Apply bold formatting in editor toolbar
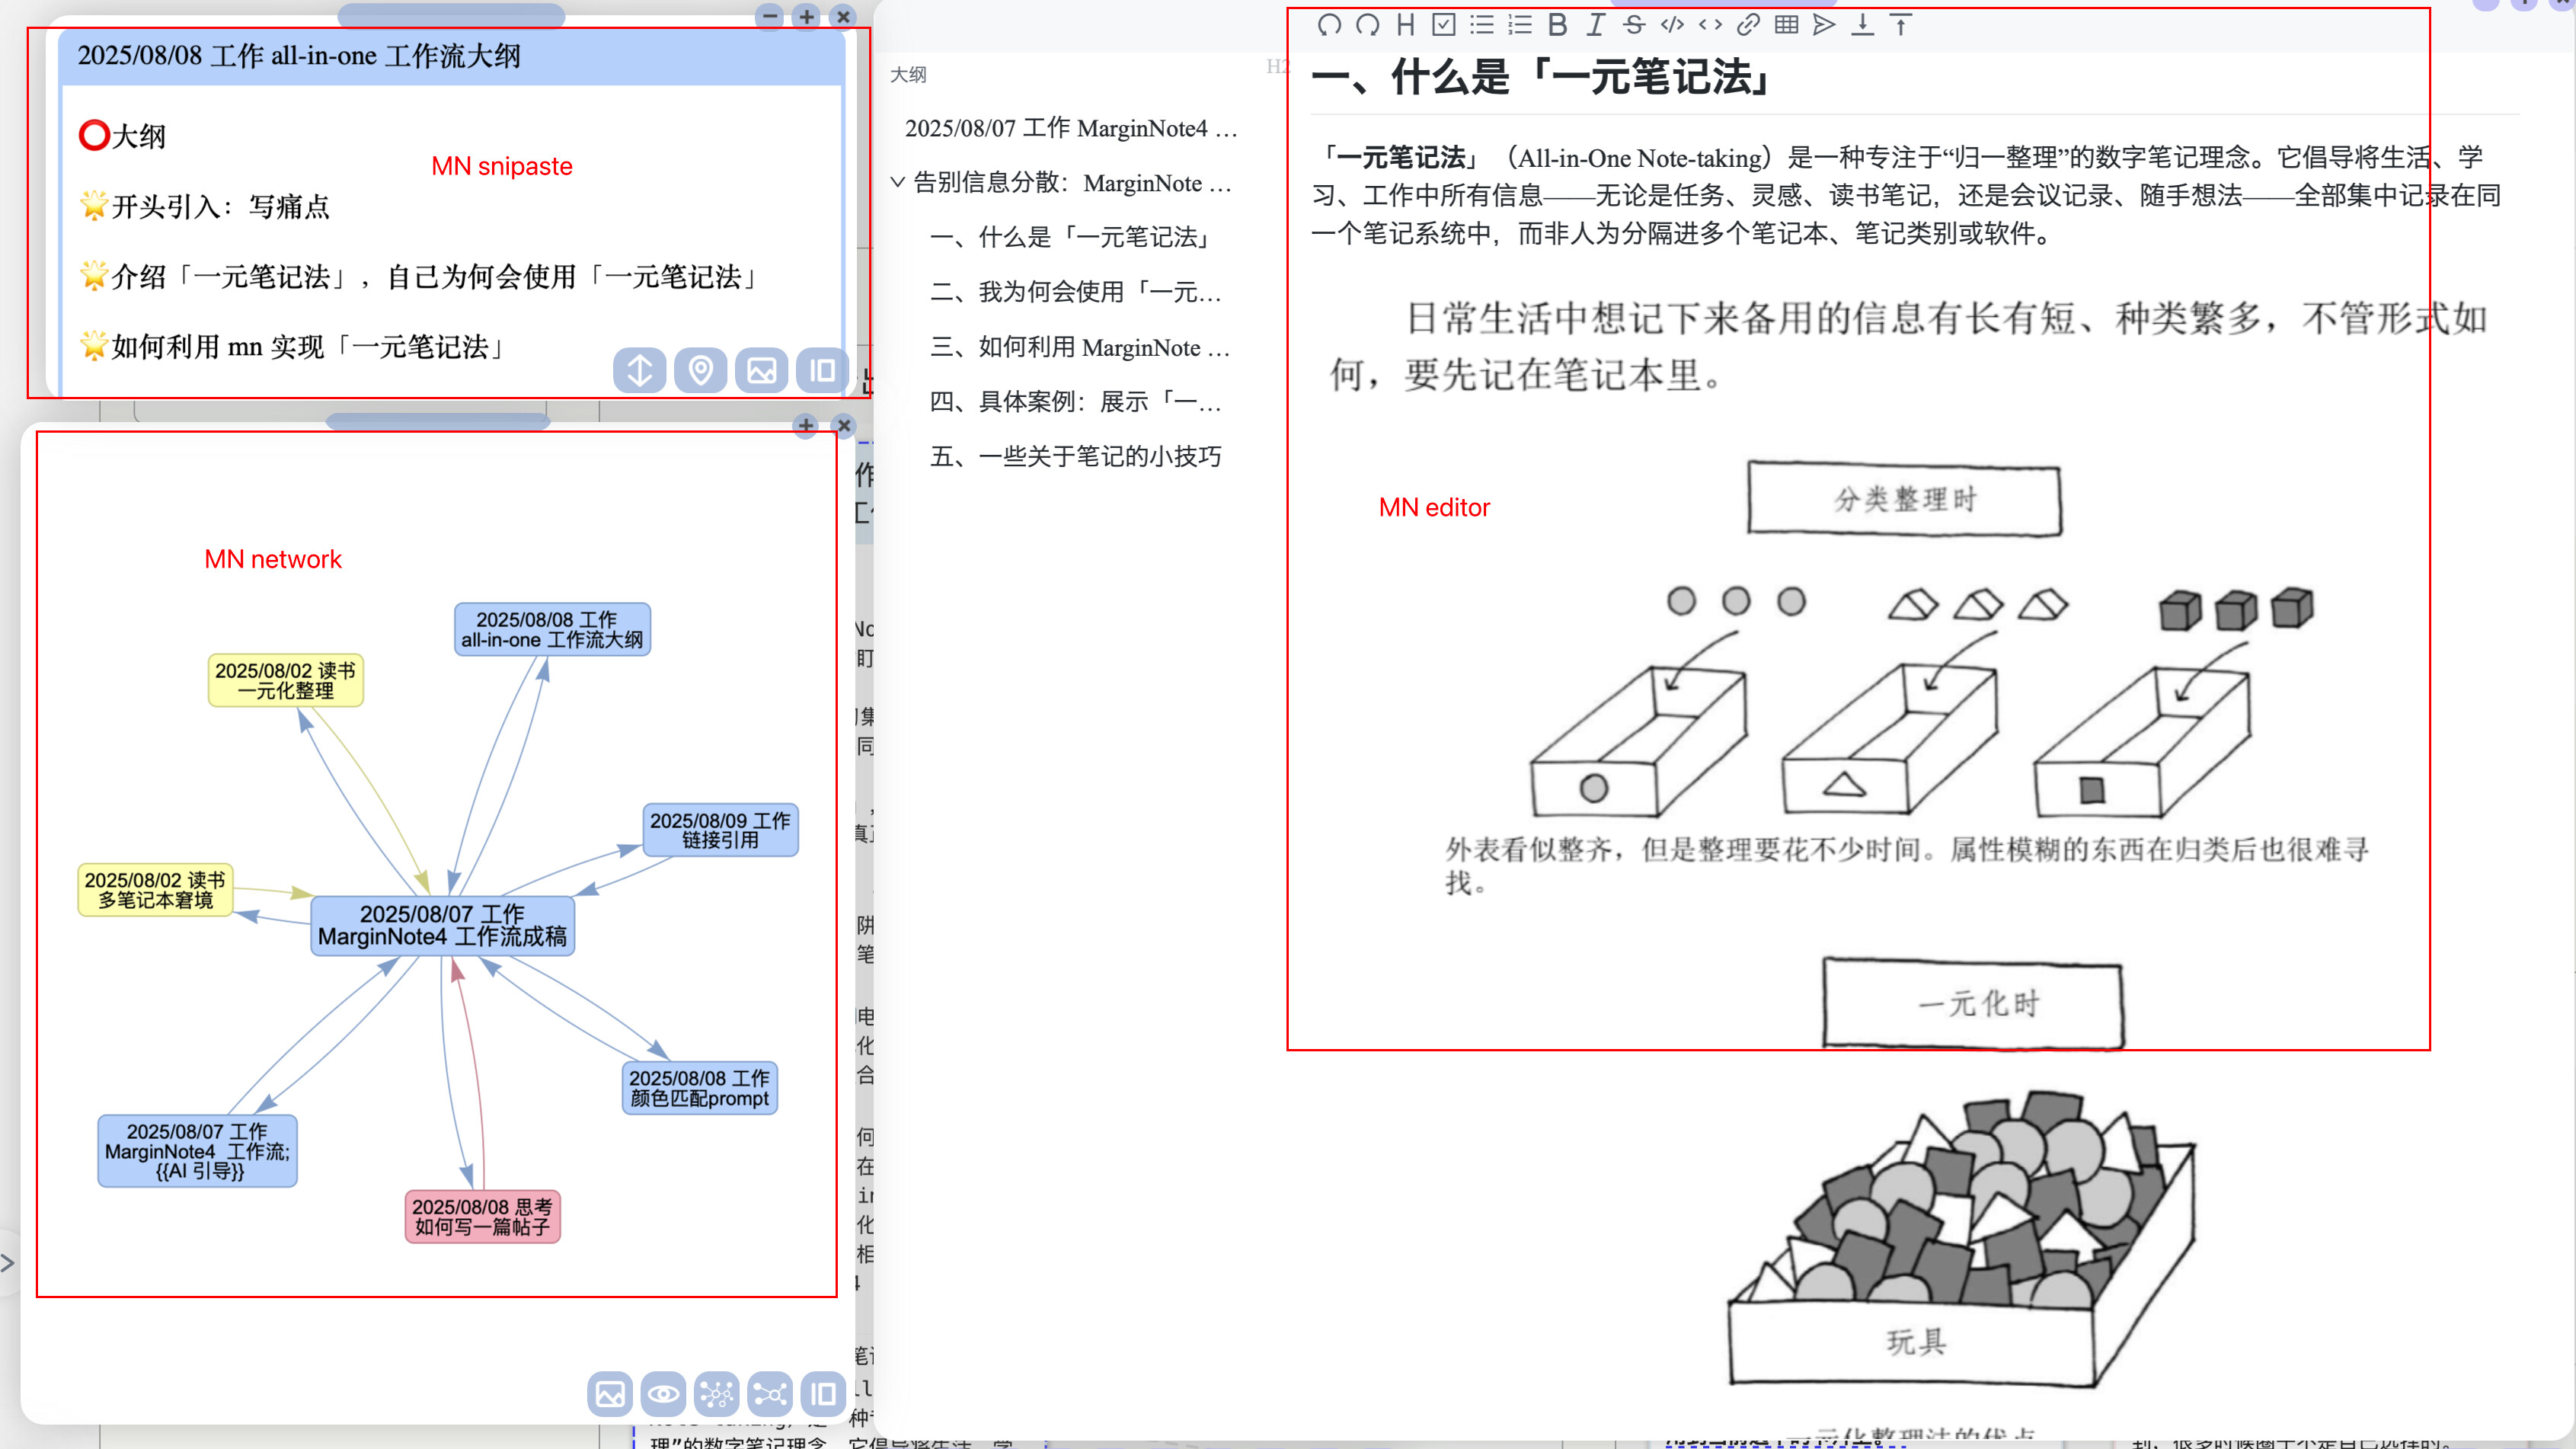2576x1449 pixels. point(1557,25)
